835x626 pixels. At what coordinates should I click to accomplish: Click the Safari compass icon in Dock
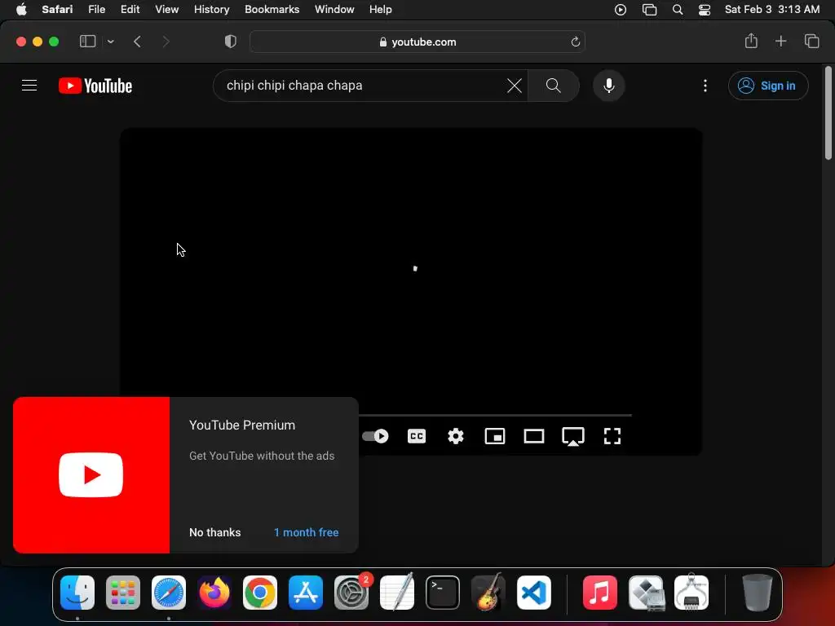169,593
